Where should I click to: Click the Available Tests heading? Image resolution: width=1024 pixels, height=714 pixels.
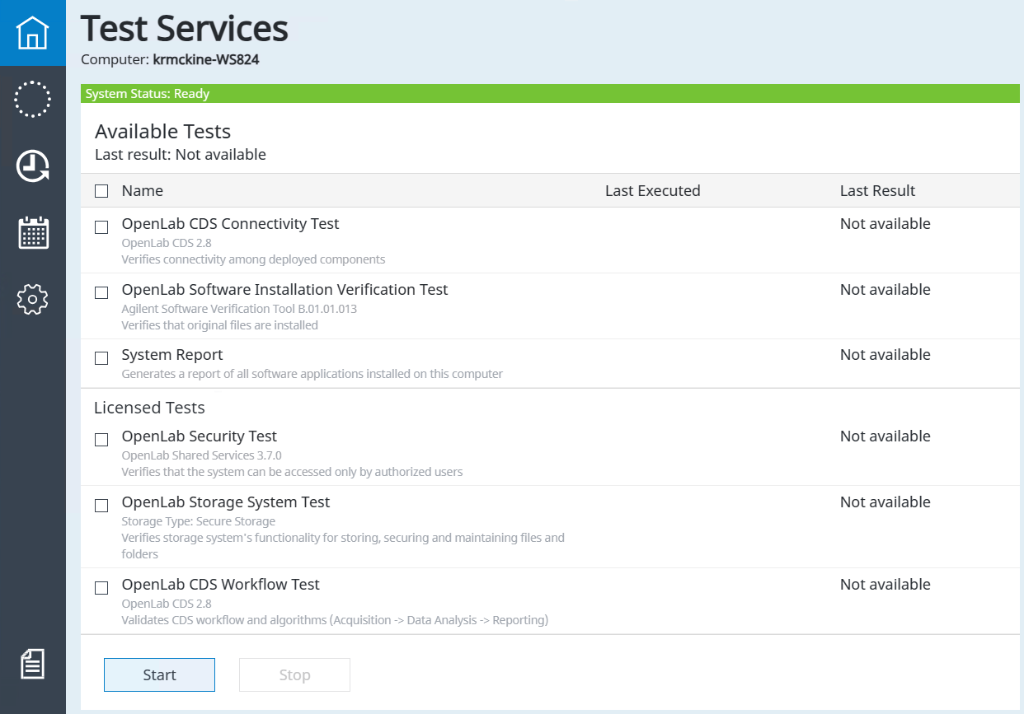(162, 132)
